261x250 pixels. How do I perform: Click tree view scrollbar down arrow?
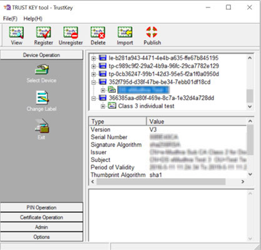click(x=250, y=106)
